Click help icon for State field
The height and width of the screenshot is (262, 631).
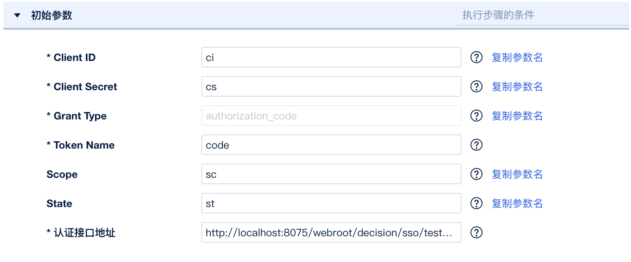(476, 204)
